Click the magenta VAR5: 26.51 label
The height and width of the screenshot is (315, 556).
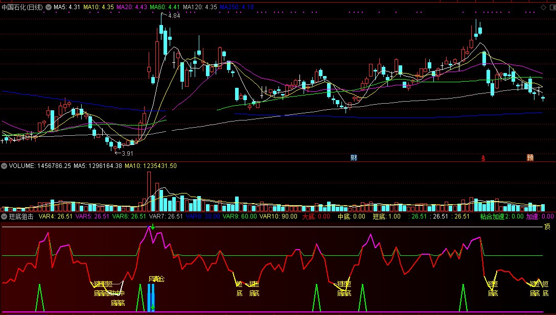point(92,216)
